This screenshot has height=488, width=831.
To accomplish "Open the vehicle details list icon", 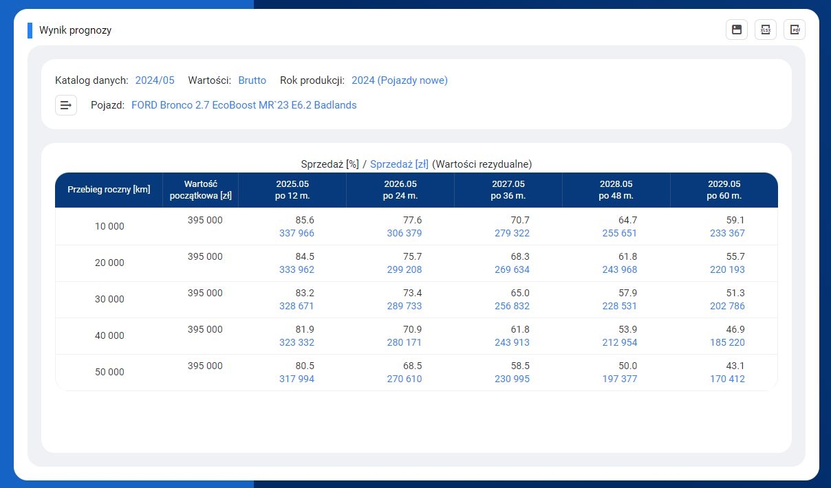I will (66, 105).
